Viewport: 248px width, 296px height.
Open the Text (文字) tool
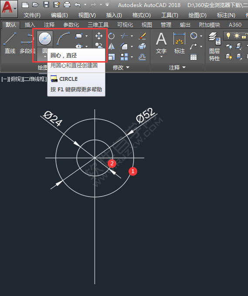tap(161, 44)
